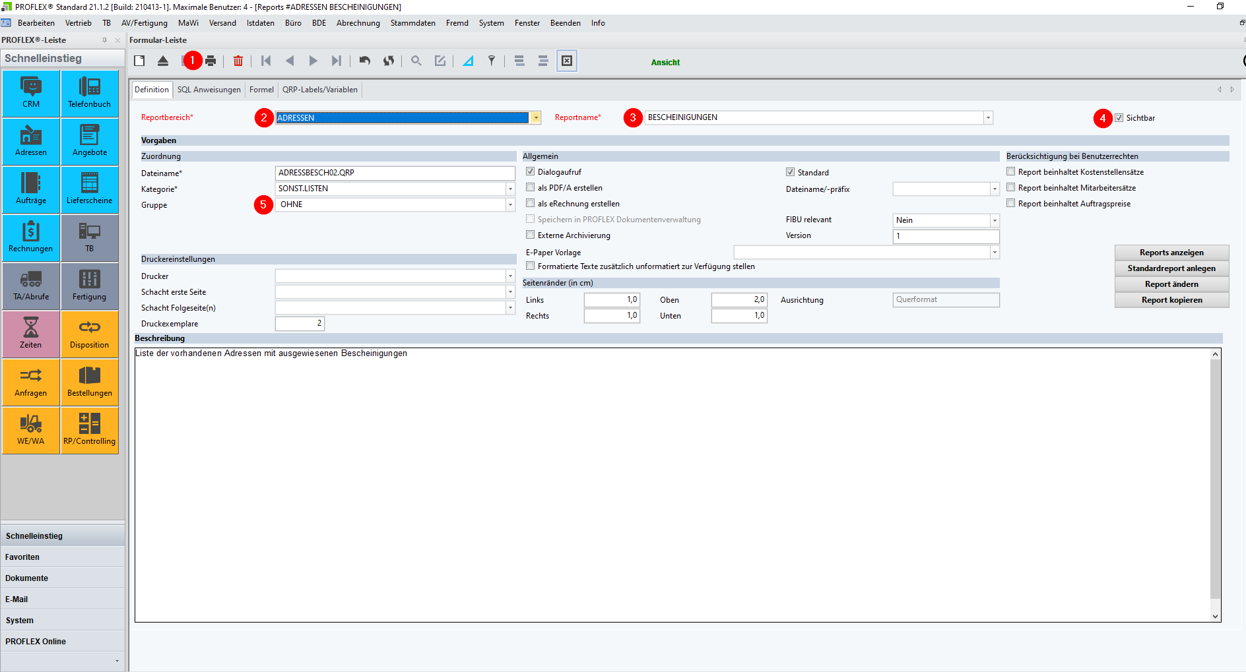
Task: Click the print icon in the toolbar
Action: click(211, 61)
